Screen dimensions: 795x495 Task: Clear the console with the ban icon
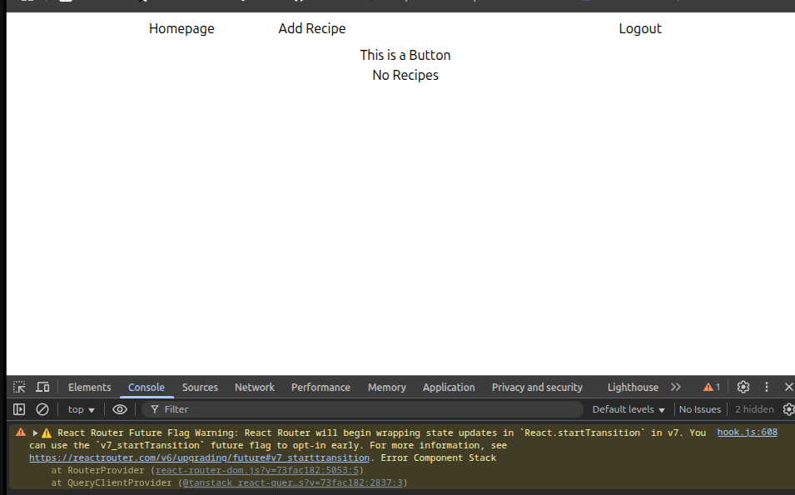click(x=42, y=409)
